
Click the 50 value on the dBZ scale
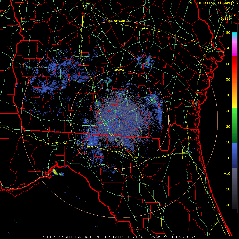[228, 80]
